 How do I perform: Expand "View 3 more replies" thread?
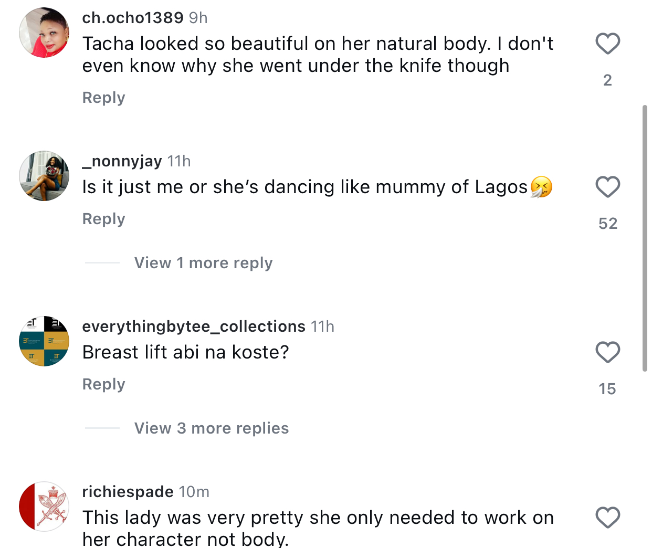point(211,428)
